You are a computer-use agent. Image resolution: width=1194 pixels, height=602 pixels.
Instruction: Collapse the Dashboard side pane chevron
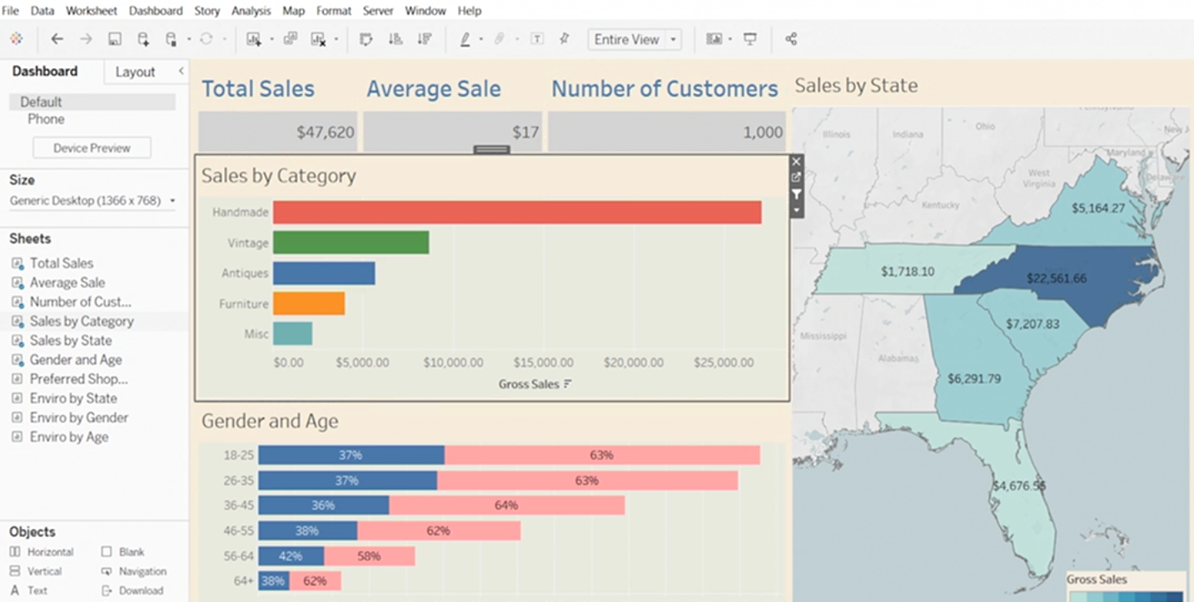pos(181,72)
